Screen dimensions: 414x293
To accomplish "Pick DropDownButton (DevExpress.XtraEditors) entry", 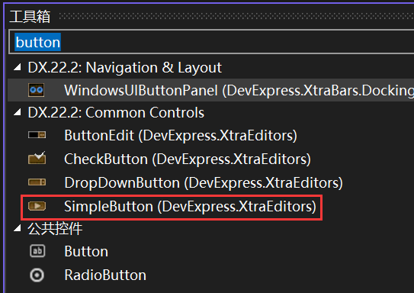I will (204, 183).
